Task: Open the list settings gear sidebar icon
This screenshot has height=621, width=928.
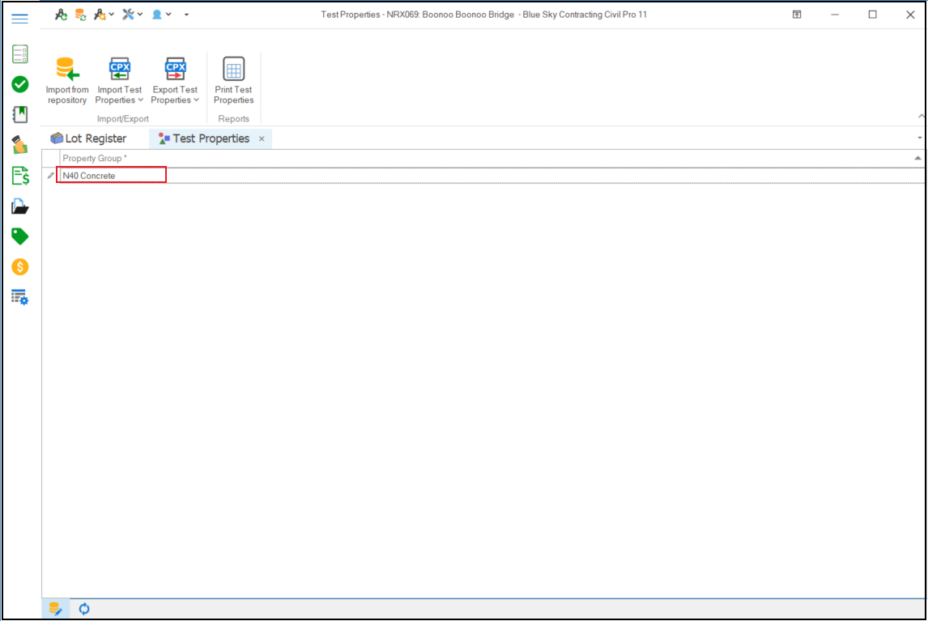Action: [20, 297]
